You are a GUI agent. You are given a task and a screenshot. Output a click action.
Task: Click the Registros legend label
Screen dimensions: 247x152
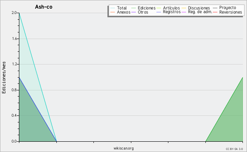pos(172,12)
